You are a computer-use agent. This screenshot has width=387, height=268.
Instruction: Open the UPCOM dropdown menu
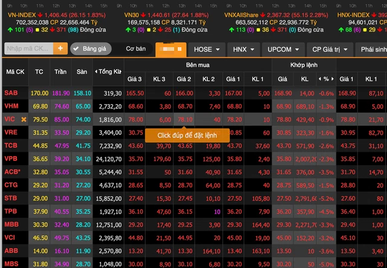283,49
